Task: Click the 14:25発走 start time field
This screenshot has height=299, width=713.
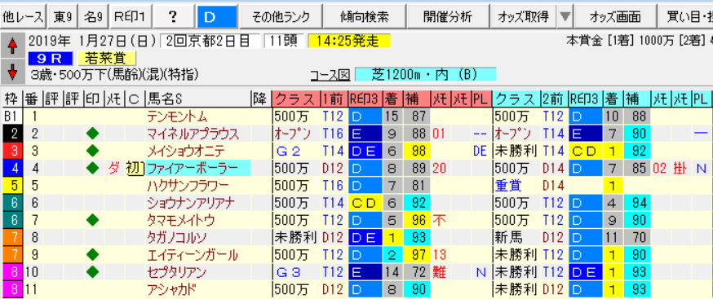Action: tap(349, 42)
